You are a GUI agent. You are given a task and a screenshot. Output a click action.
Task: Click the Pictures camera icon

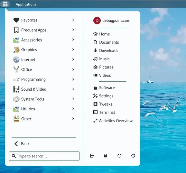coord(95,67)
